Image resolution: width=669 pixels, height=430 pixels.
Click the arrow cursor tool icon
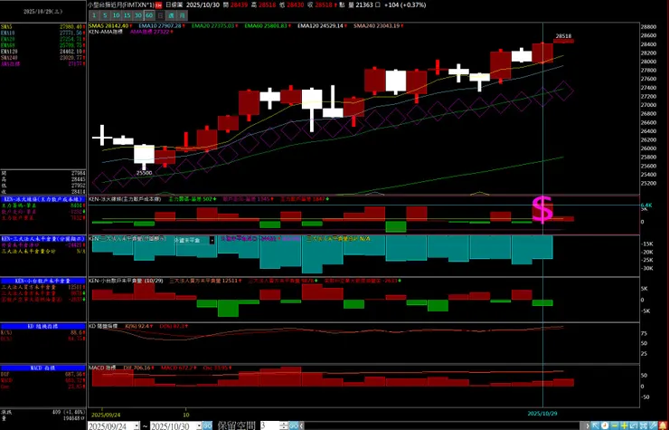596,425
